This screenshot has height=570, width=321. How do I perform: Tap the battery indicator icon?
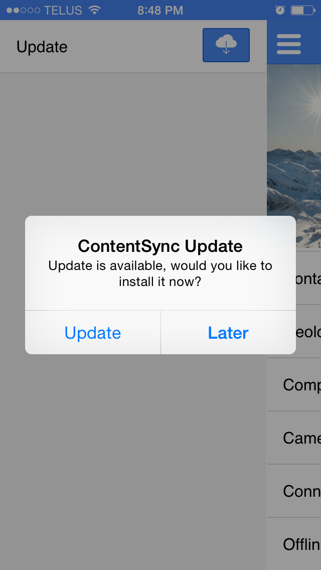click(x=302, y=10)
